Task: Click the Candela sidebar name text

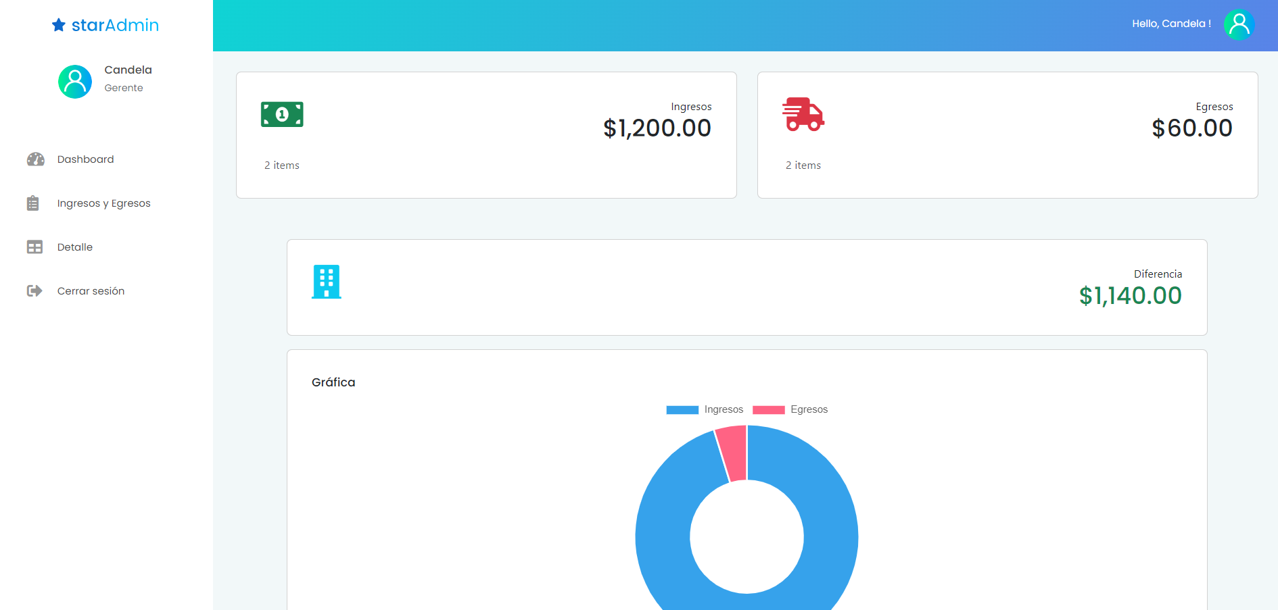Action: pyautogui.click(x=128, y=70)
